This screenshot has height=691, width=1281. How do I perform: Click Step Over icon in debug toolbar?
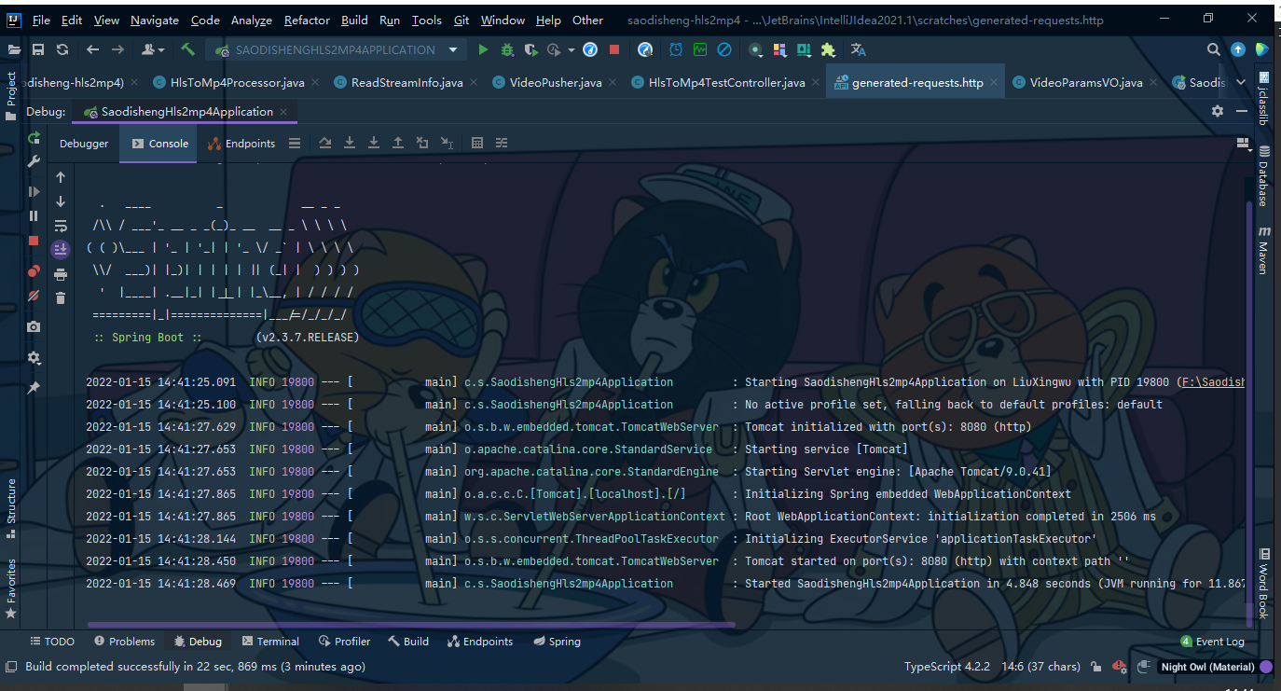coord(325,144)
